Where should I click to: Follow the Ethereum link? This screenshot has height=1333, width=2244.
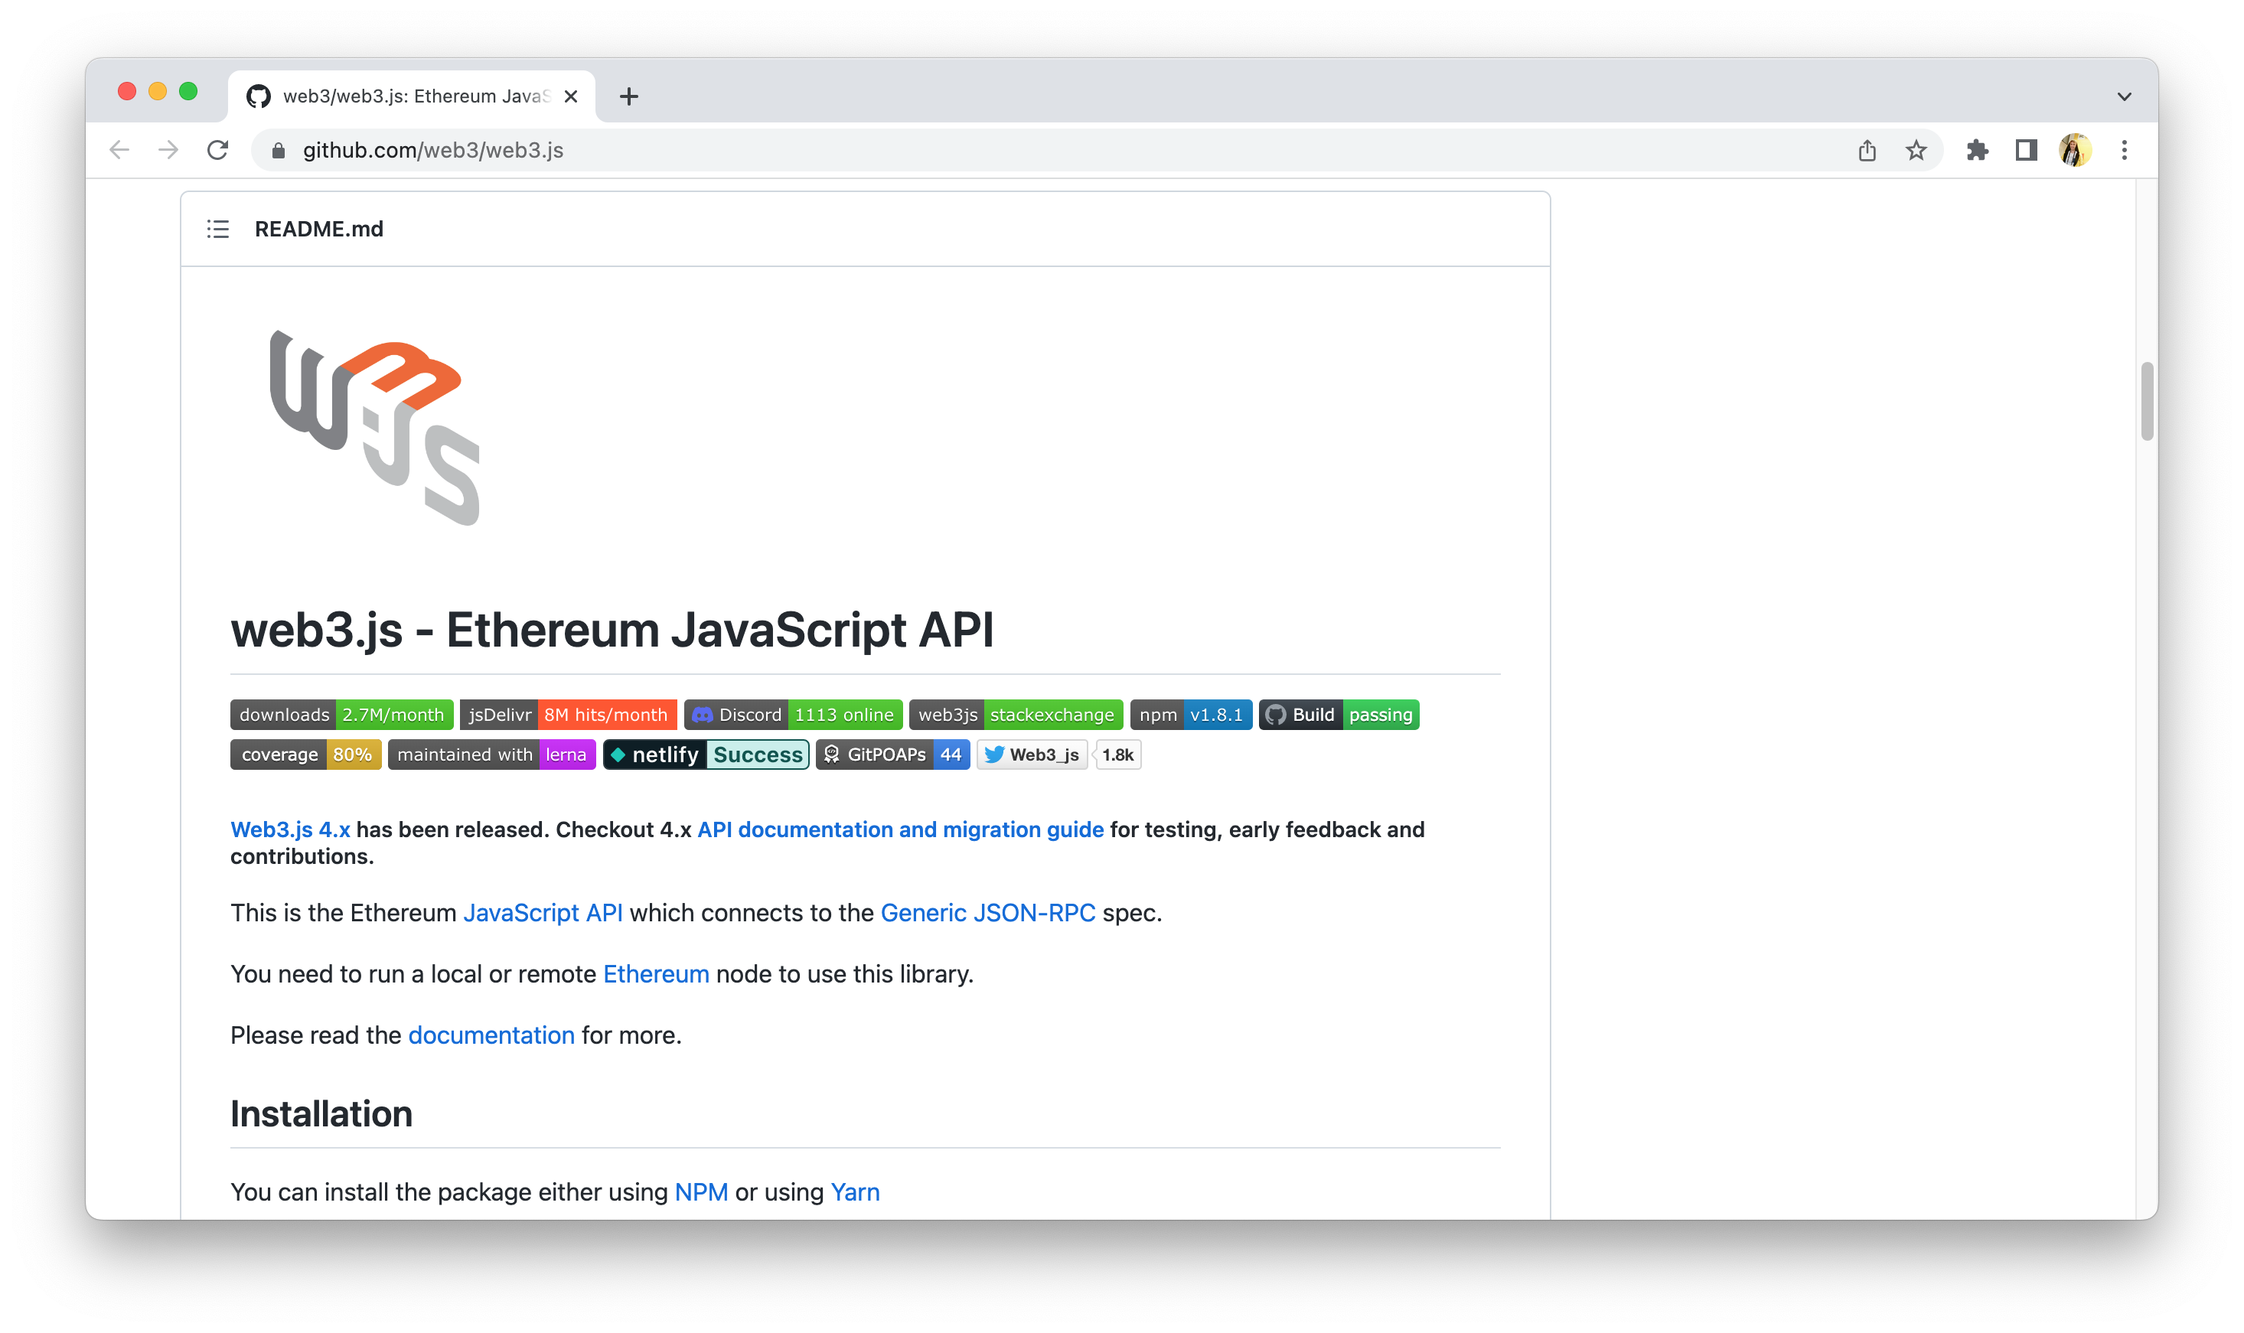[x=656, y=973]
